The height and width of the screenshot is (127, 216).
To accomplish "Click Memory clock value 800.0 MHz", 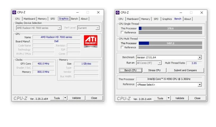I will point(43,72).
